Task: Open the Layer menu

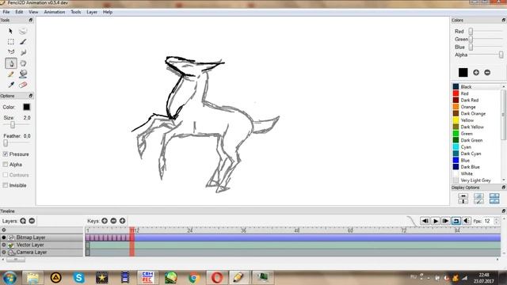Action: pyautogui.click(x=92, y=12)
